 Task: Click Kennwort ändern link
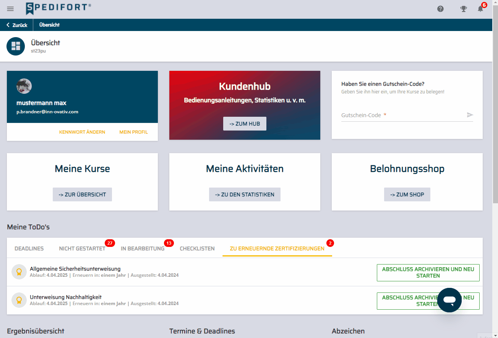pos(82,132)
